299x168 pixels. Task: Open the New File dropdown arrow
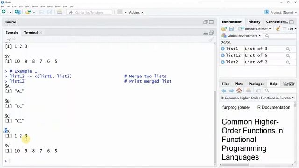10,12
